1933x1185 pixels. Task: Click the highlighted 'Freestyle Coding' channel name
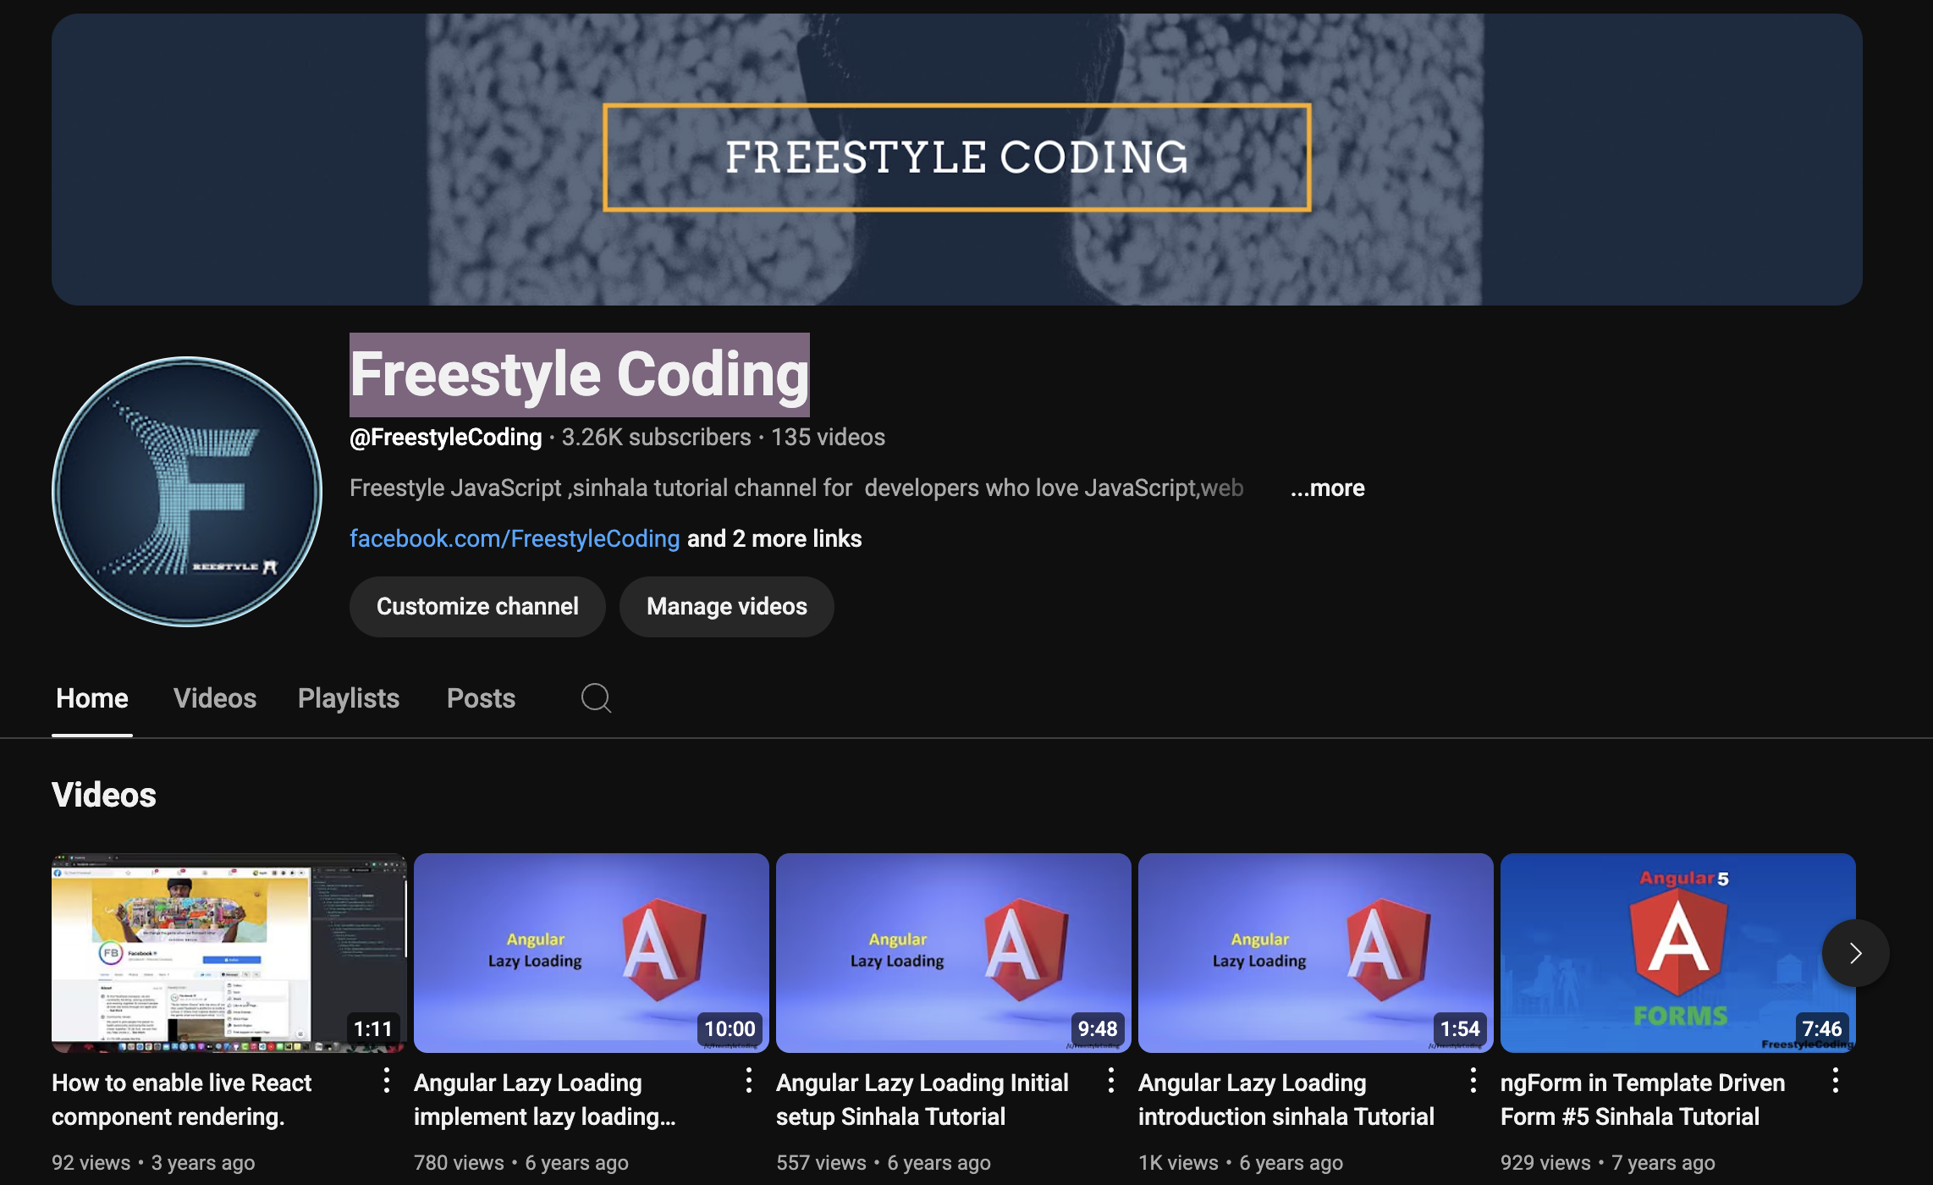click(x=580, y=374)
